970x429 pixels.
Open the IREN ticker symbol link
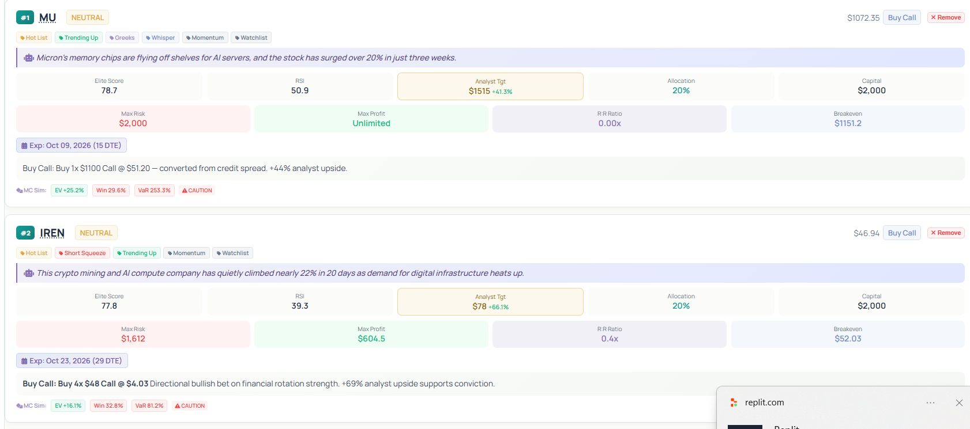pyautogui.click(x=52, y=233)
